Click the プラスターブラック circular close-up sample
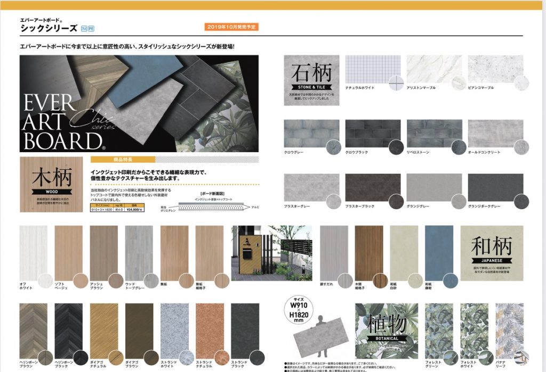The width and height of the screenshot is (546, 372). coord(396,202)
